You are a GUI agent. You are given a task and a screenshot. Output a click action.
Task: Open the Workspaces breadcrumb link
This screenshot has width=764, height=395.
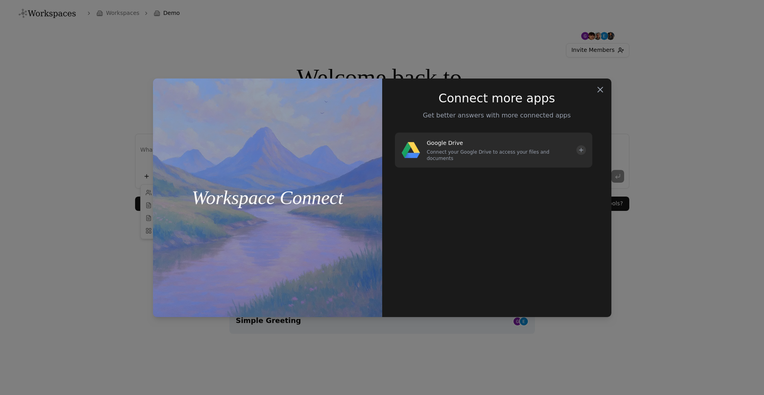118,13
